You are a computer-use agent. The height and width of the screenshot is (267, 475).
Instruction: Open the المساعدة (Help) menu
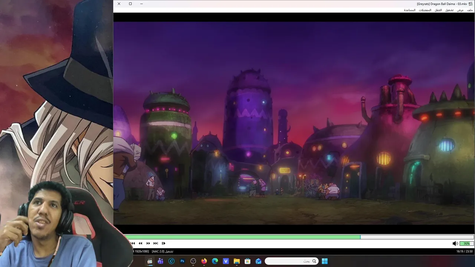pyautogui.click(x=410, y=10)
